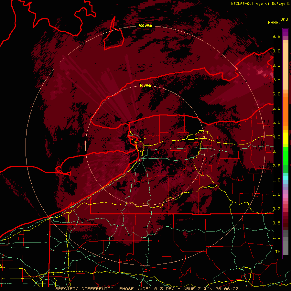Click the 50 NMI range ring label
The image size is (291, 291).
click(x=145, y=85)
